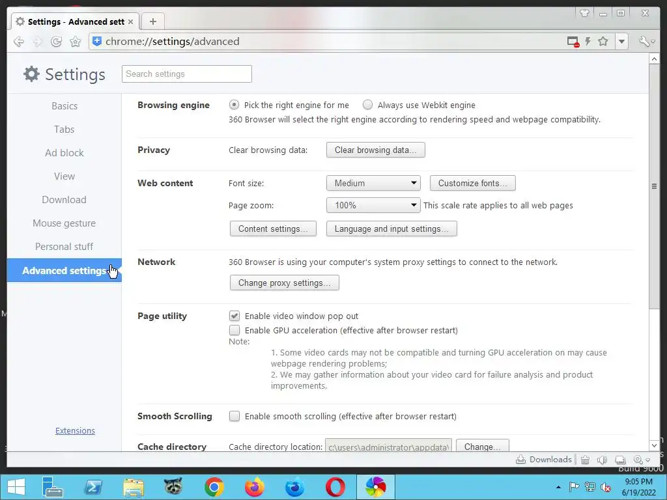The height and width of the screenshot is (500, 667).
Task: Select the Advanced settings sidebar item
Action: coord(64,270)
